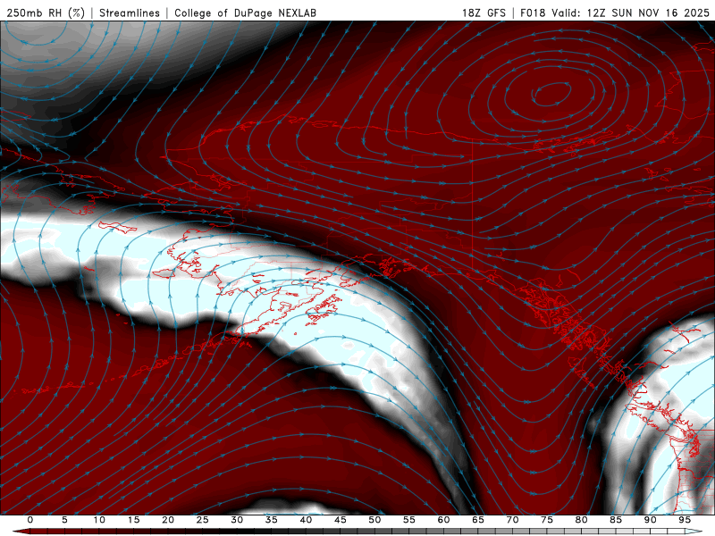Click the "70" label on the color scale
This screenshot has width=715, height=536.
[512, 520]
